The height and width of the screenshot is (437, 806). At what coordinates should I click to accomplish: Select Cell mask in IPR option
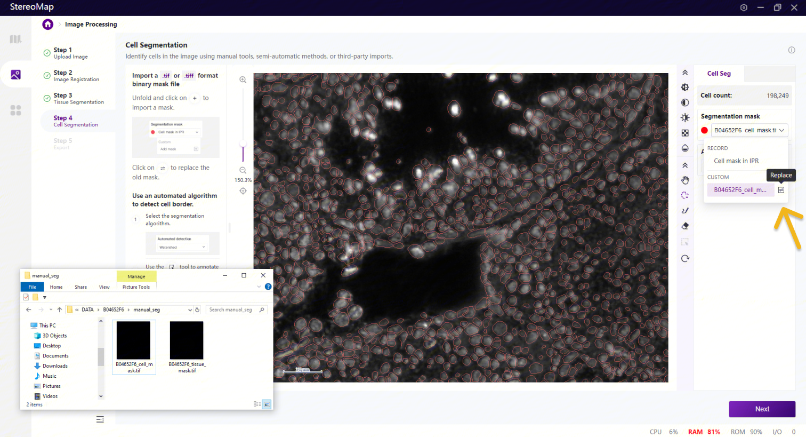click(736, 161)
